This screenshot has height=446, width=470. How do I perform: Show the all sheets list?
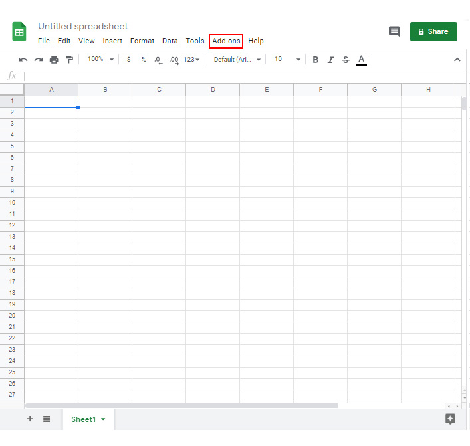click(x=47, y=419)
